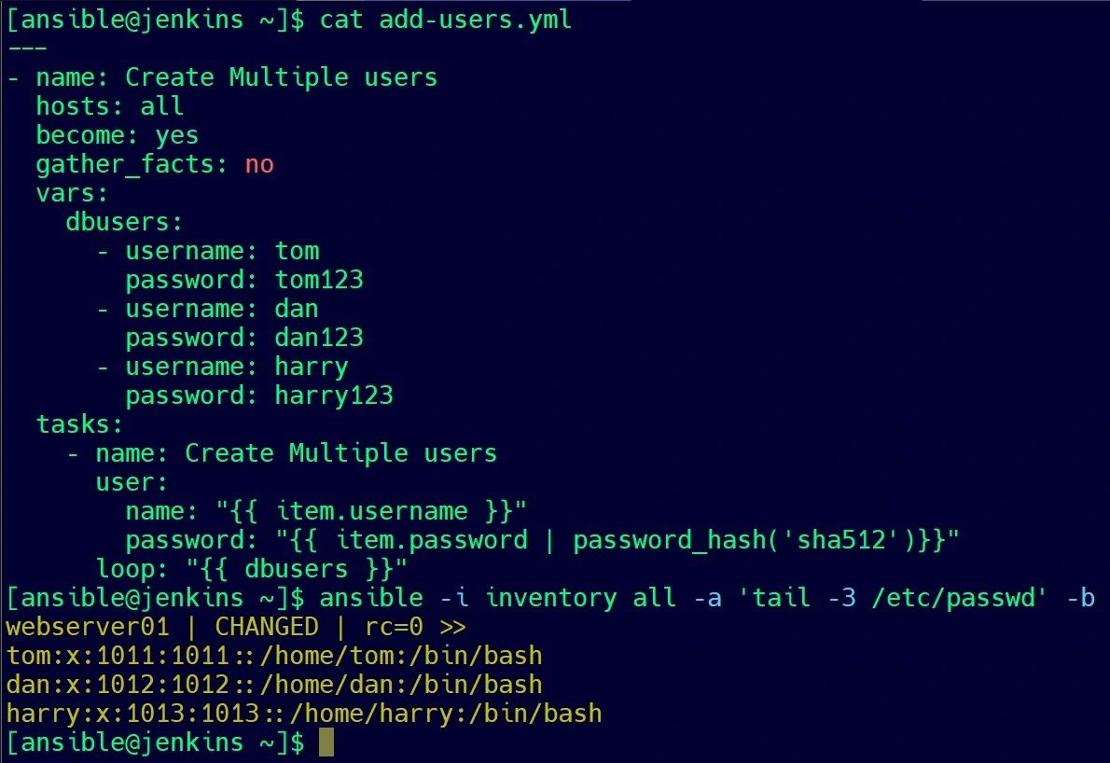Screen dimensions: 1110x763
Task: Click the harry:x:1013 passwd entry line
Action: coord(304,714)
